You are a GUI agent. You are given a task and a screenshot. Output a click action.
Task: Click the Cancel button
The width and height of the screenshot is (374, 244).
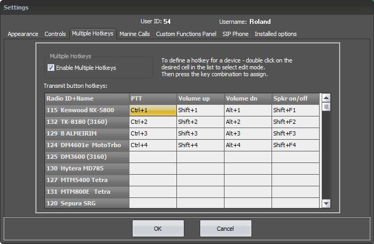226,229
